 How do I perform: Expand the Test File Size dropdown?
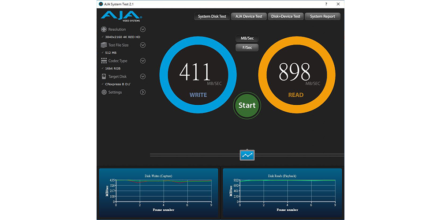coord(143,45)
